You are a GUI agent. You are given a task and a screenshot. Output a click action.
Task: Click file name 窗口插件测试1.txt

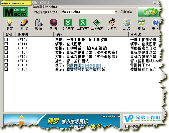[145, 61]
